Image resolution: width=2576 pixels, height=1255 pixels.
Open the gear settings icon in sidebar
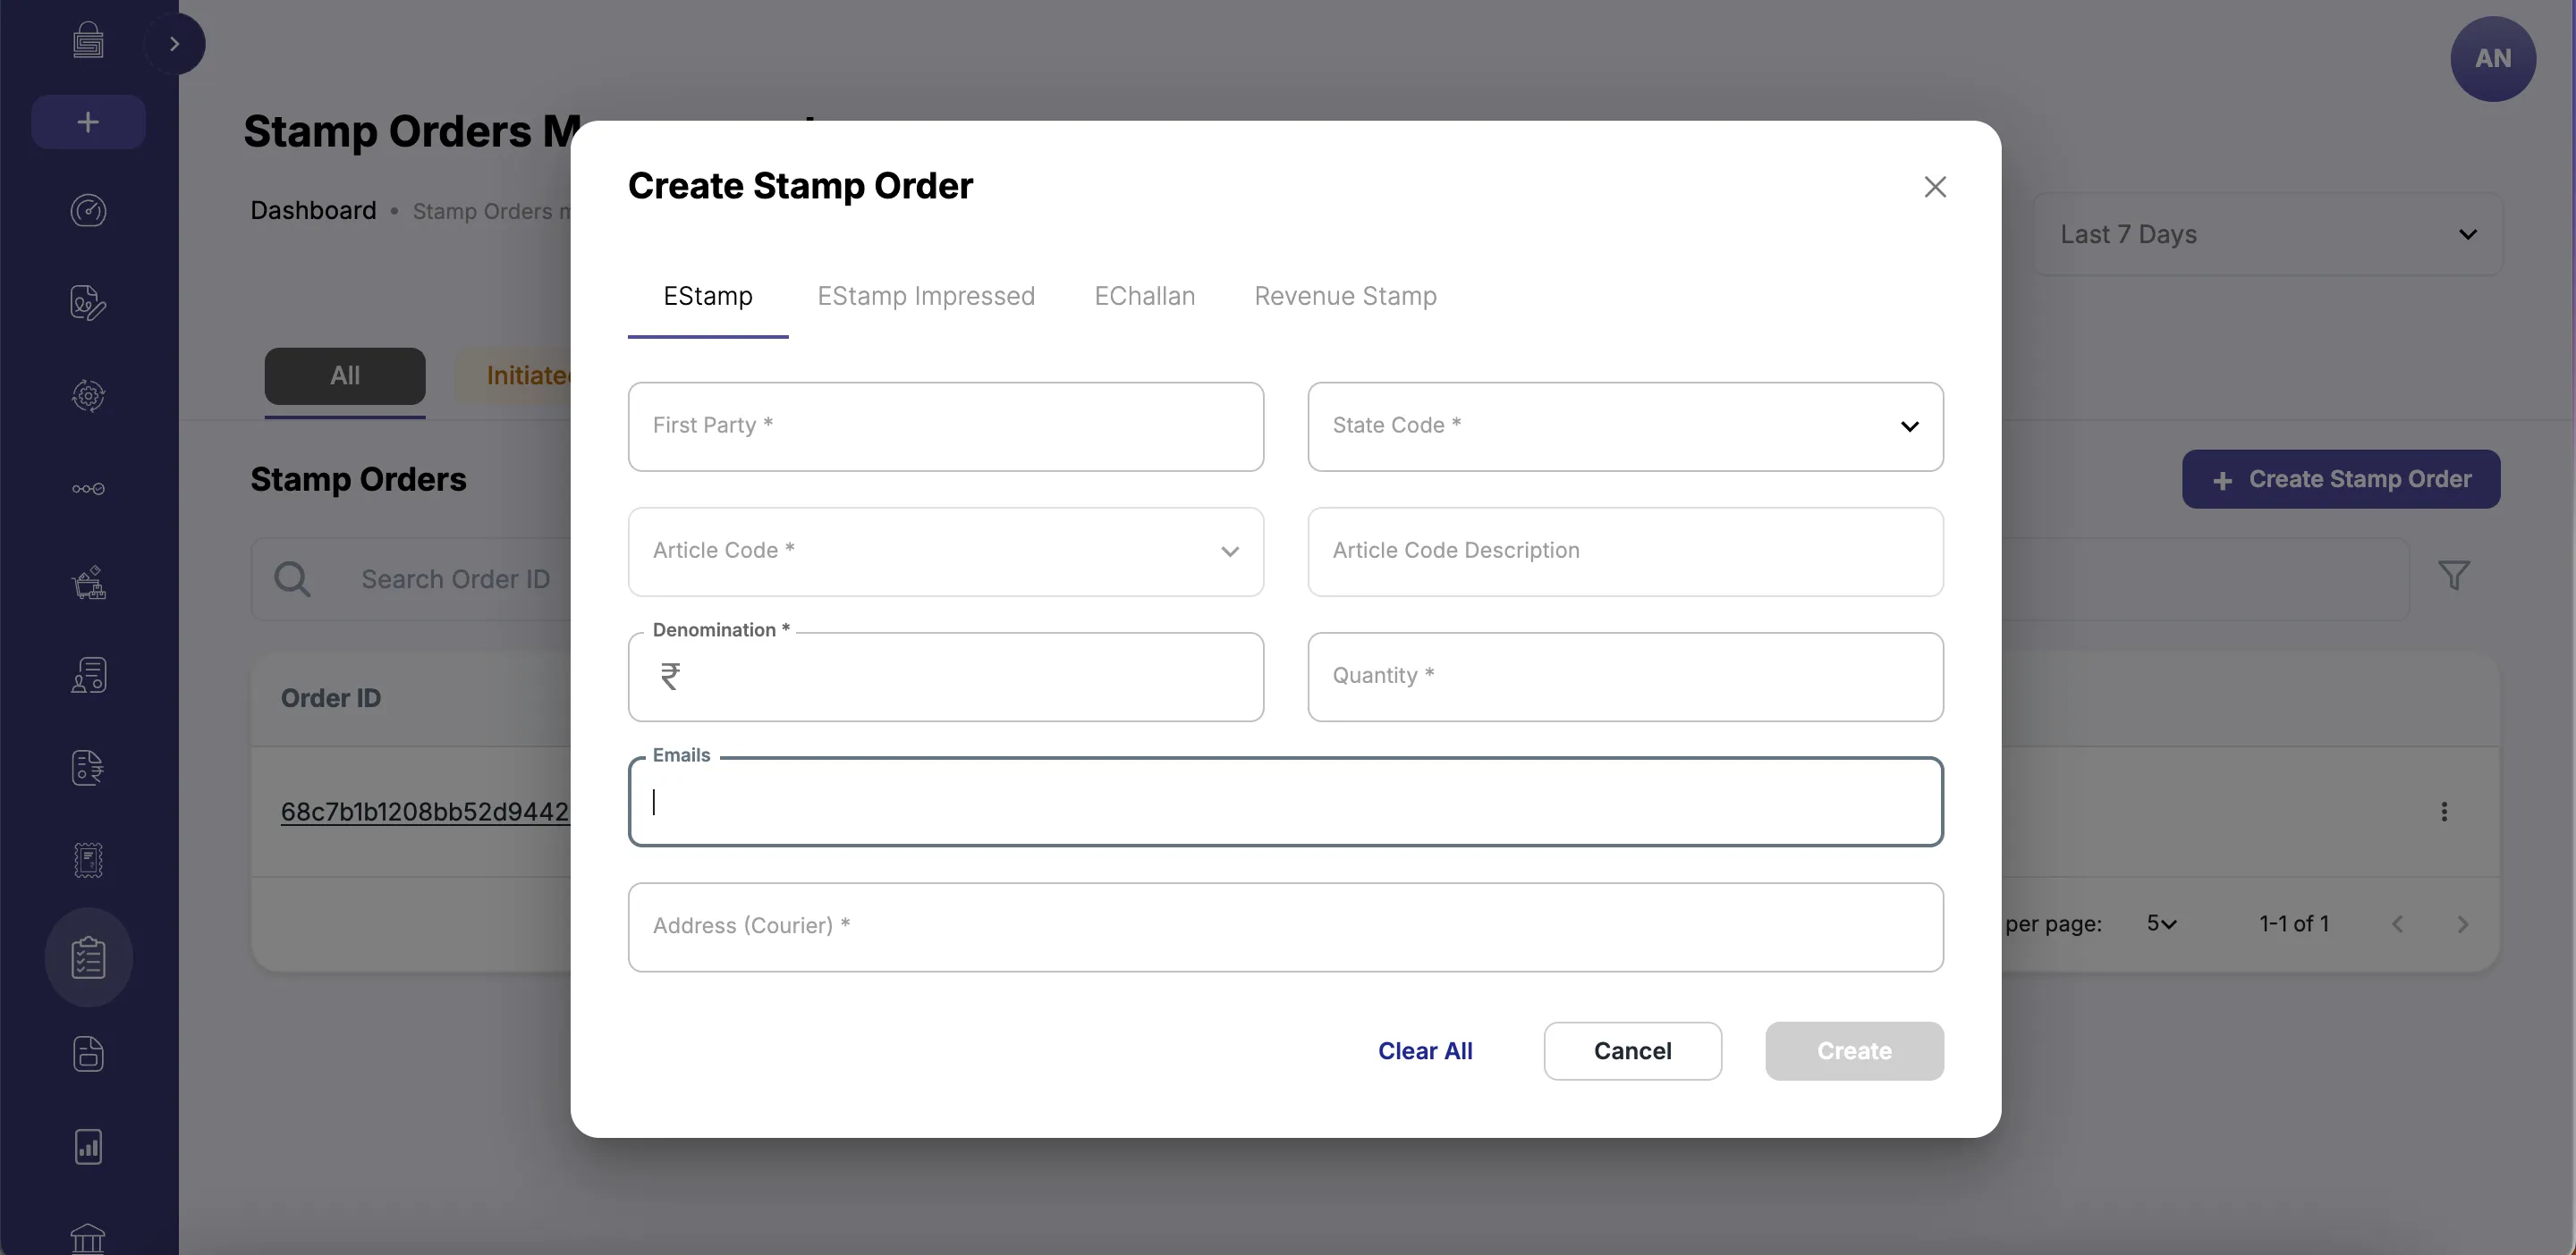[88, 396]
